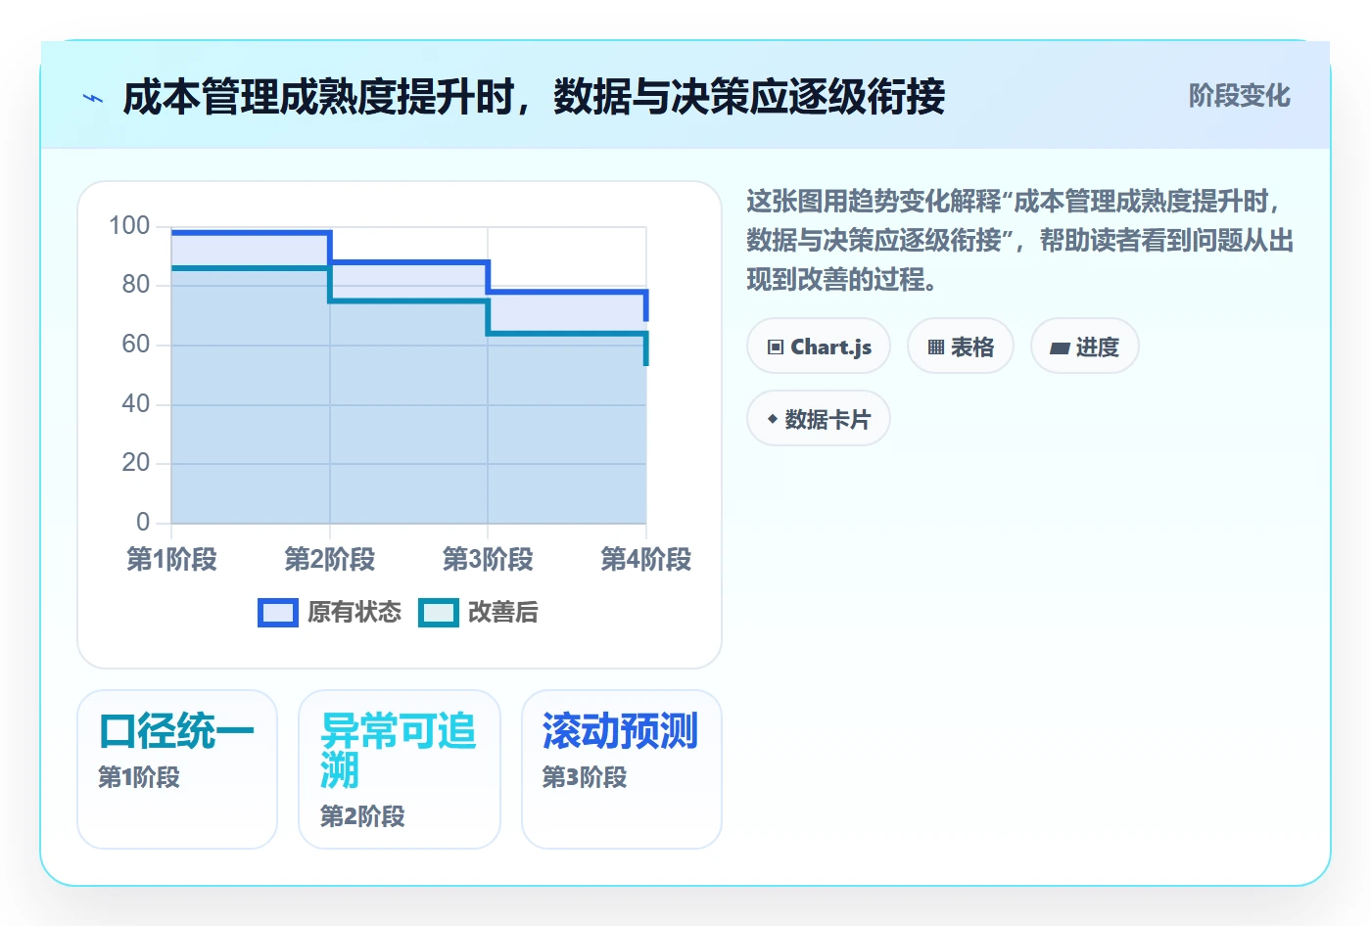Click the 改善后 legend text

pos(503,613)
